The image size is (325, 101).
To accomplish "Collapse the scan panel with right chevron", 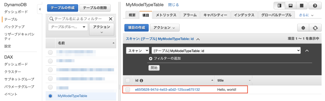I will click(307, 50).
